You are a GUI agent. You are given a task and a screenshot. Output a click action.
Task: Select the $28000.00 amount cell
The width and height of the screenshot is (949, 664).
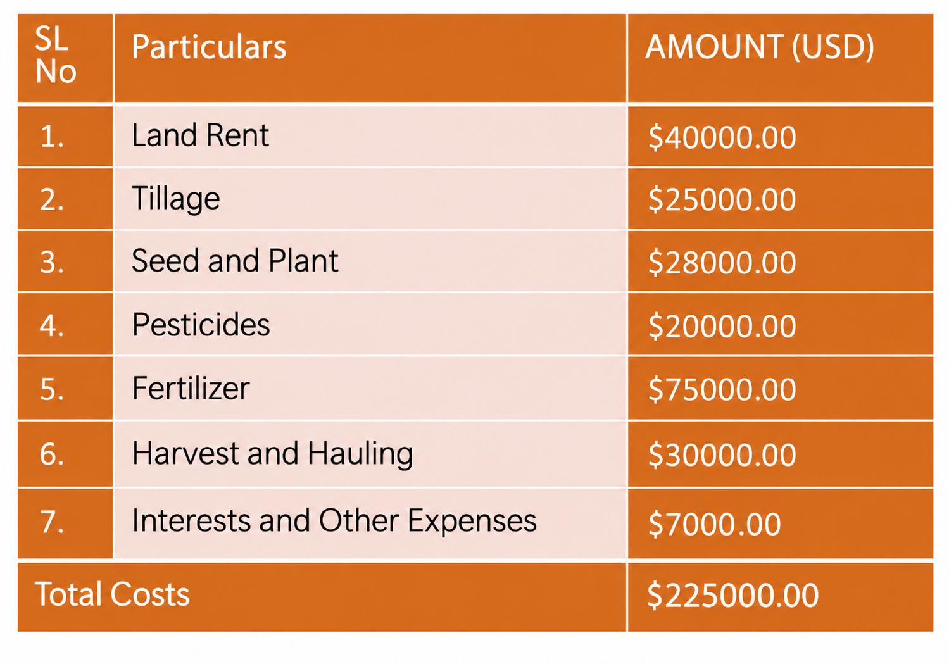pos(781,261)
